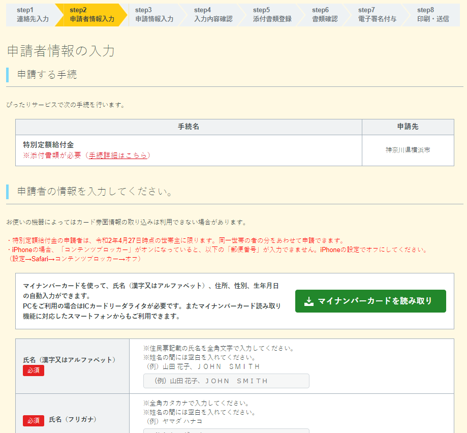
Task: Click 申請先 column header
Action: point(408,127)
